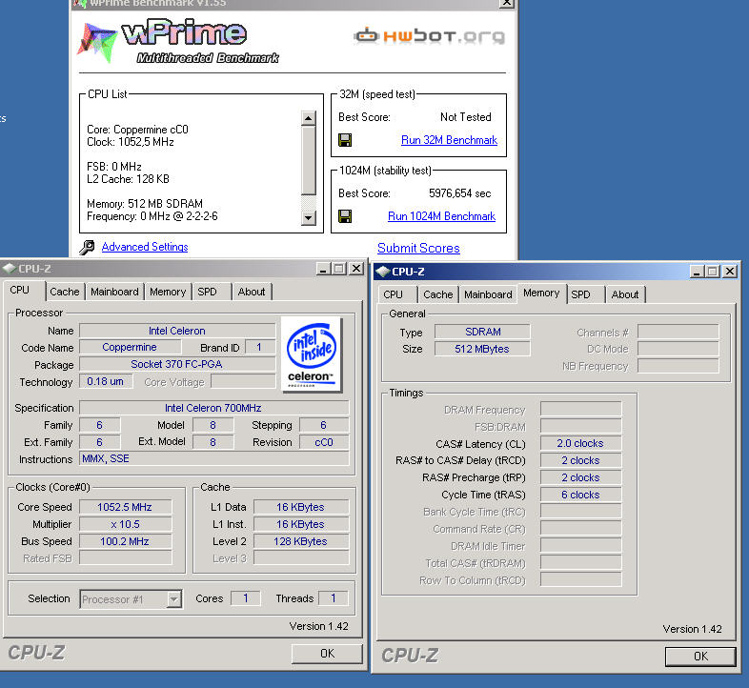Click the 'Memory: 512 MB SDRAM' line in CPU List
Viewport: 749px width, 688px height.
pos(145,204)
